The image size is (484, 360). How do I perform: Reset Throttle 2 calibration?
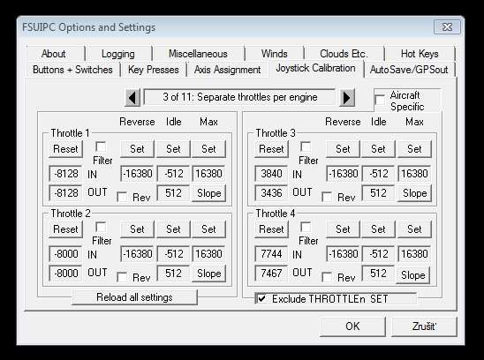point(65,229)
